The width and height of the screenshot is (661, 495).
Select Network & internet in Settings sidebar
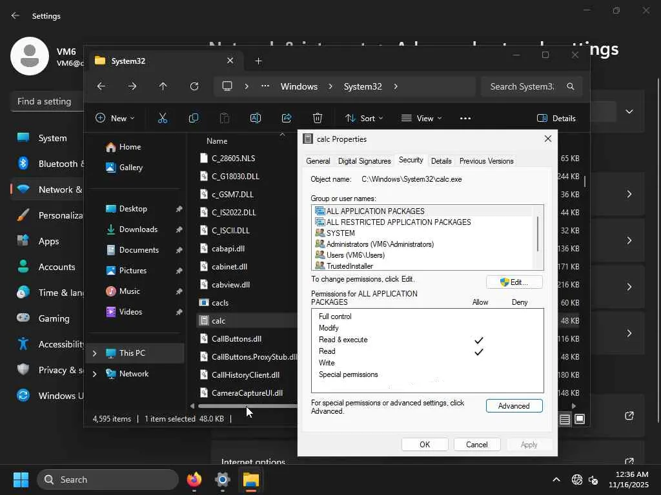(x=48, y=189)
